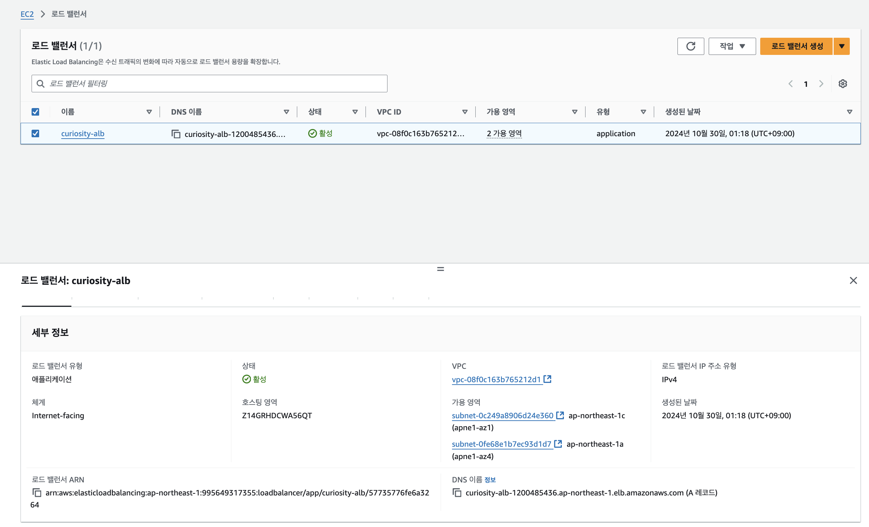Click the 로드 밸런서 생성 button
This screenshot has width=869, height=527.
tap(796, 46)
